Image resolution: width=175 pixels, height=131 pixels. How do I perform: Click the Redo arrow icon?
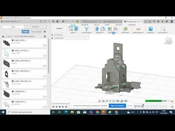coord(73,21)
